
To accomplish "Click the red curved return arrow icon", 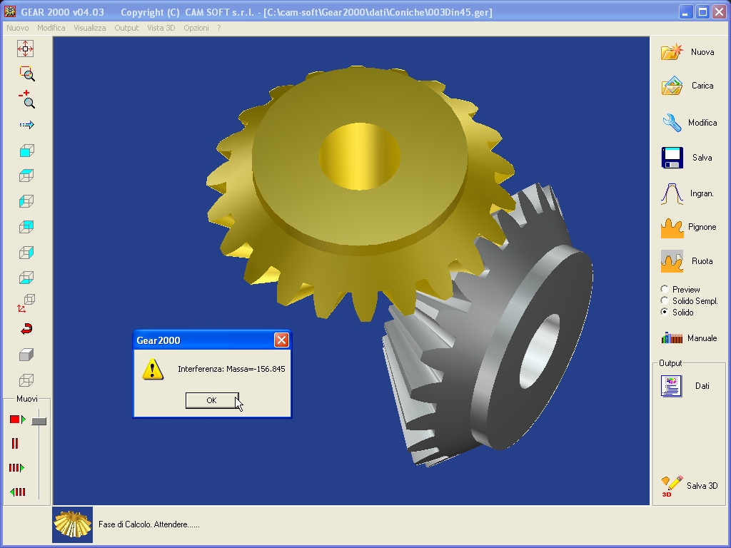I will coord(26,329).
